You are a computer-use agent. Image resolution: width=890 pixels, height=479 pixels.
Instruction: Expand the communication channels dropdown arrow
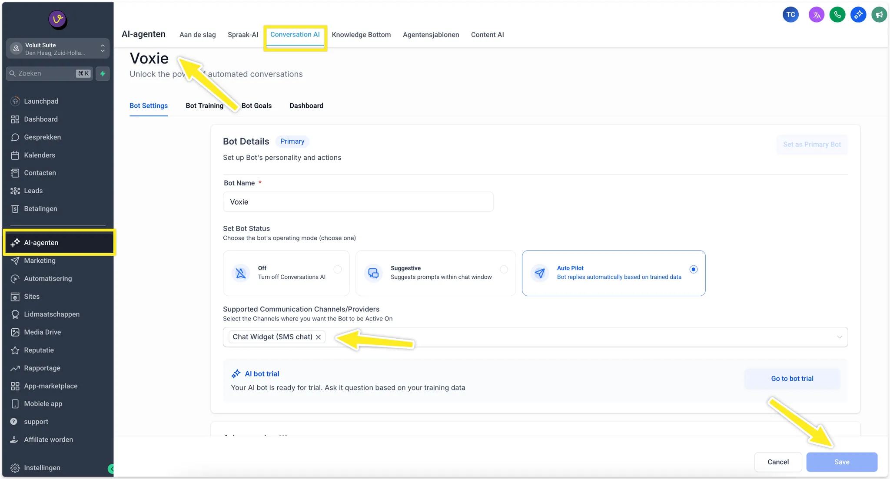point(839,337)
